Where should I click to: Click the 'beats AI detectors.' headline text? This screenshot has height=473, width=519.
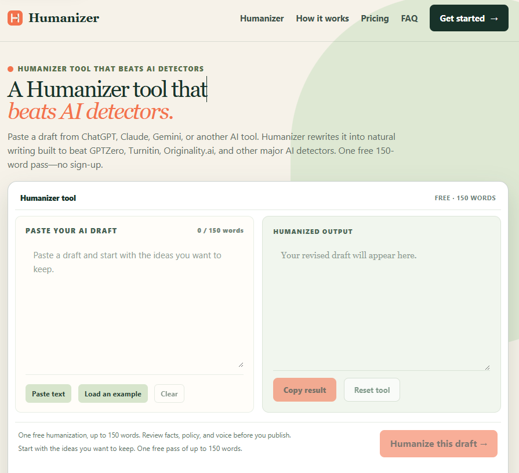pyautogui.click(x=90, y=111)
